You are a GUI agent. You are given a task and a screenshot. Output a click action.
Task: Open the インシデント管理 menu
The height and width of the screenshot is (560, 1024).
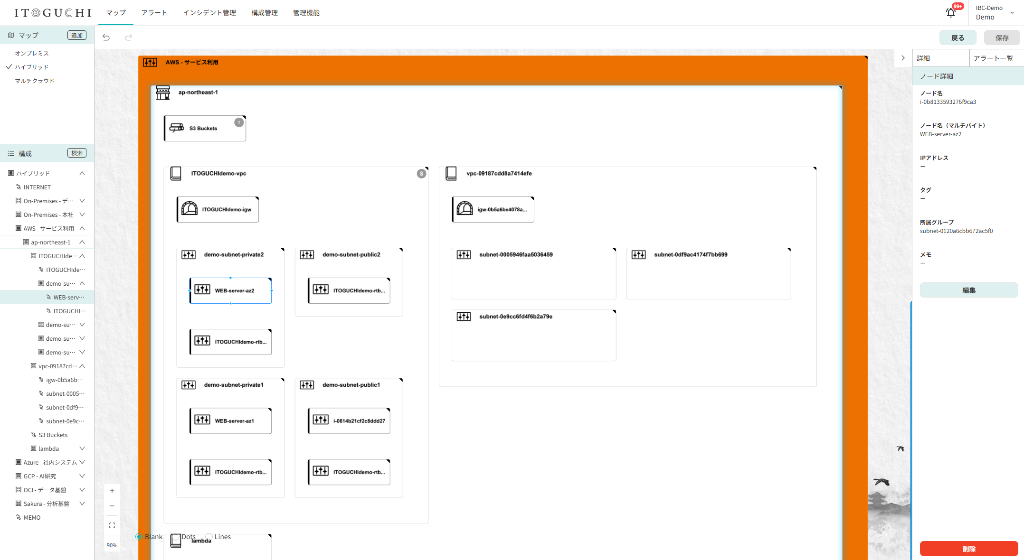coord(209,13)
